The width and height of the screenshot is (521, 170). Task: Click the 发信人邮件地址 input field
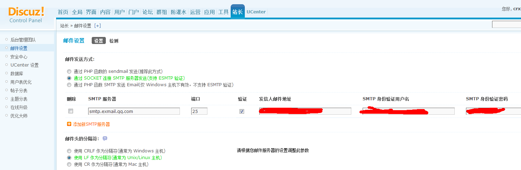coord(305,111)
